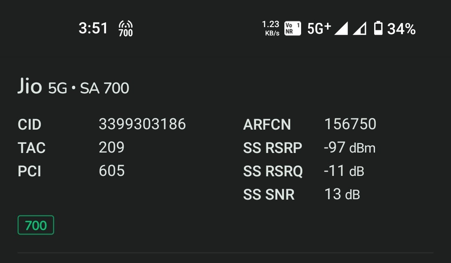Tap the clock showing 3:51
The height and width of the screenshot is (263, 451).
pos(94,28)
